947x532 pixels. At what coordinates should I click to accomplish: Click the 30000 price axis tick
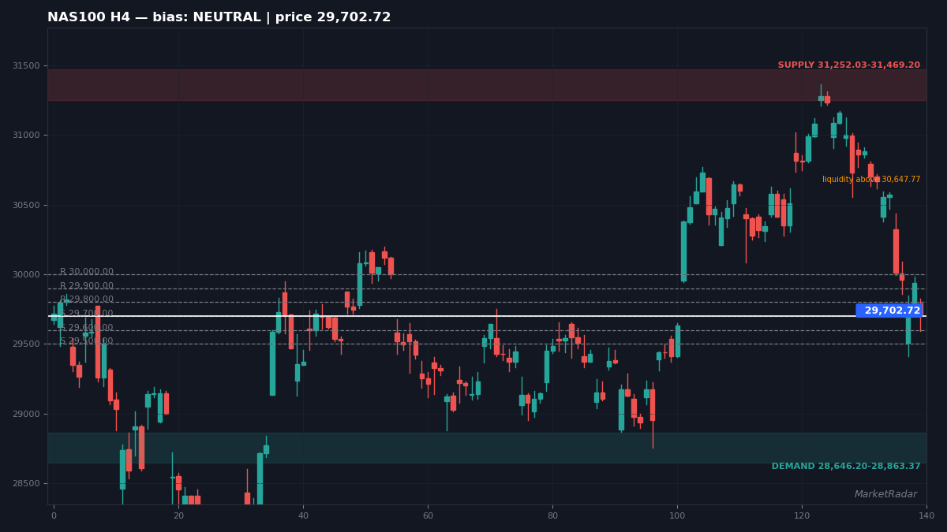tap(26, 275)
